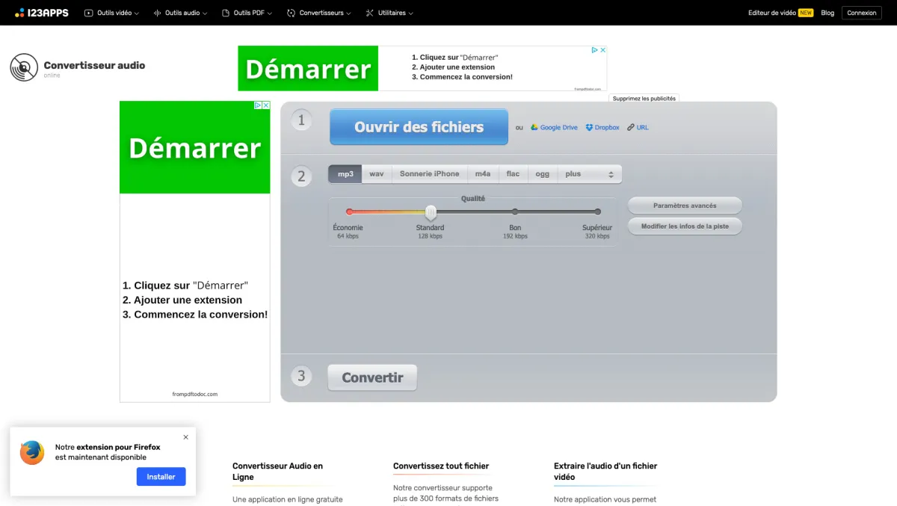
Task: Select the ogg format tab
Action: click(543, 174)
